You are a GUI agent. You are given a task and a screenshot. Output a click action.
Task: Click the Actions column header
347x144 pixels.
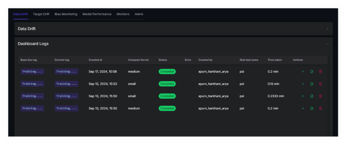click(x=298, y=60)
